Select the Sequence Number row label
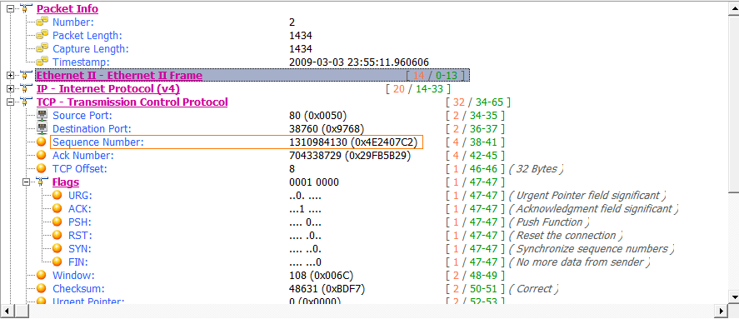 tap(98, 142)
